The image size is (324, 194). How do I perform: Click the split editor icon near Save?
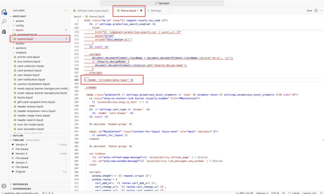click(x=316, y=10)
